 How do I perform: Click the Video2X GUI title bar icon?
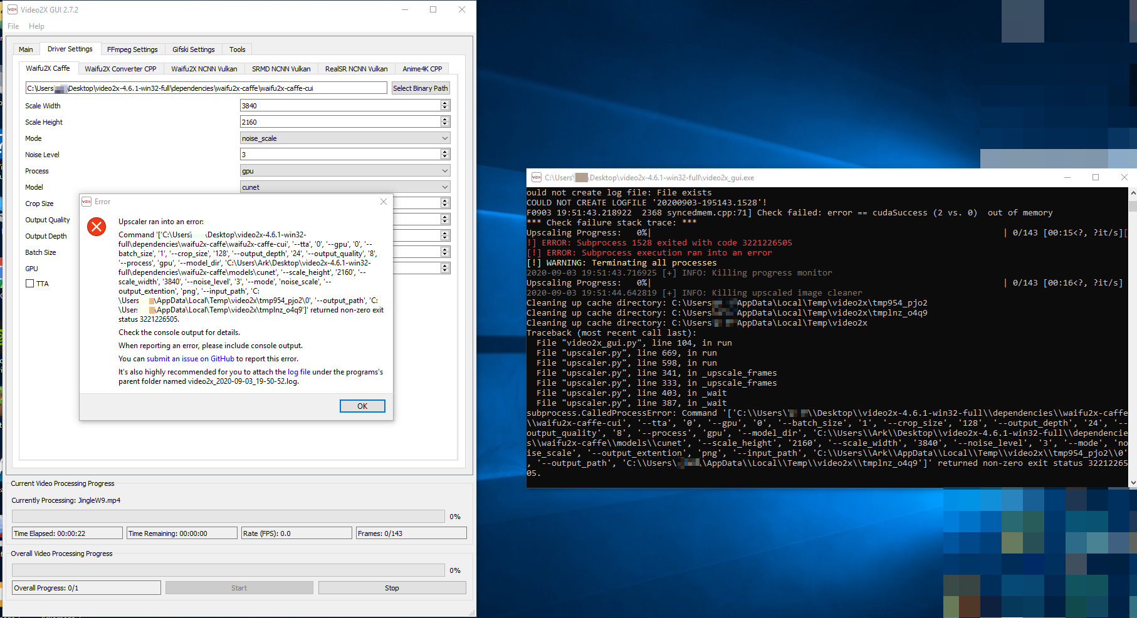pos(13,9)
